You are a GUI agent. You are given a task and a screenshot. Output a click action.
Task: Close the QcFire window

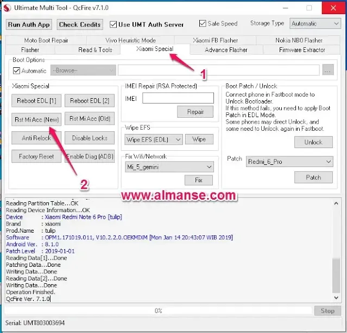333,8
